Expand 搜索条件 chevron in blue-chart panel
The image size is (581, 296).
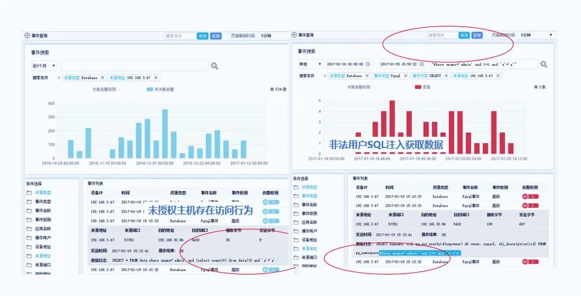pyautogui.click(x=60, y=78)
